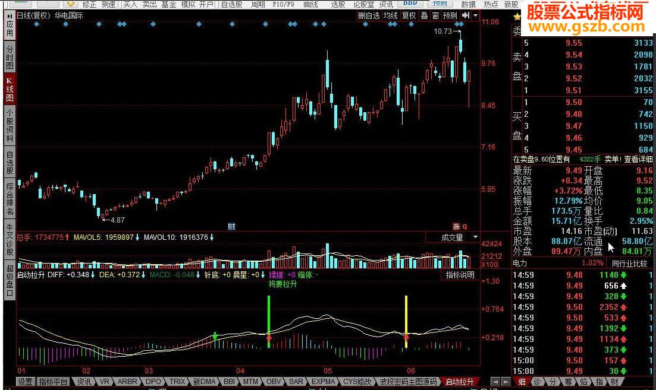Switch to 分时图 view in sidebar
This screenshot has height=390, width=656.
(x=10, y=57)
